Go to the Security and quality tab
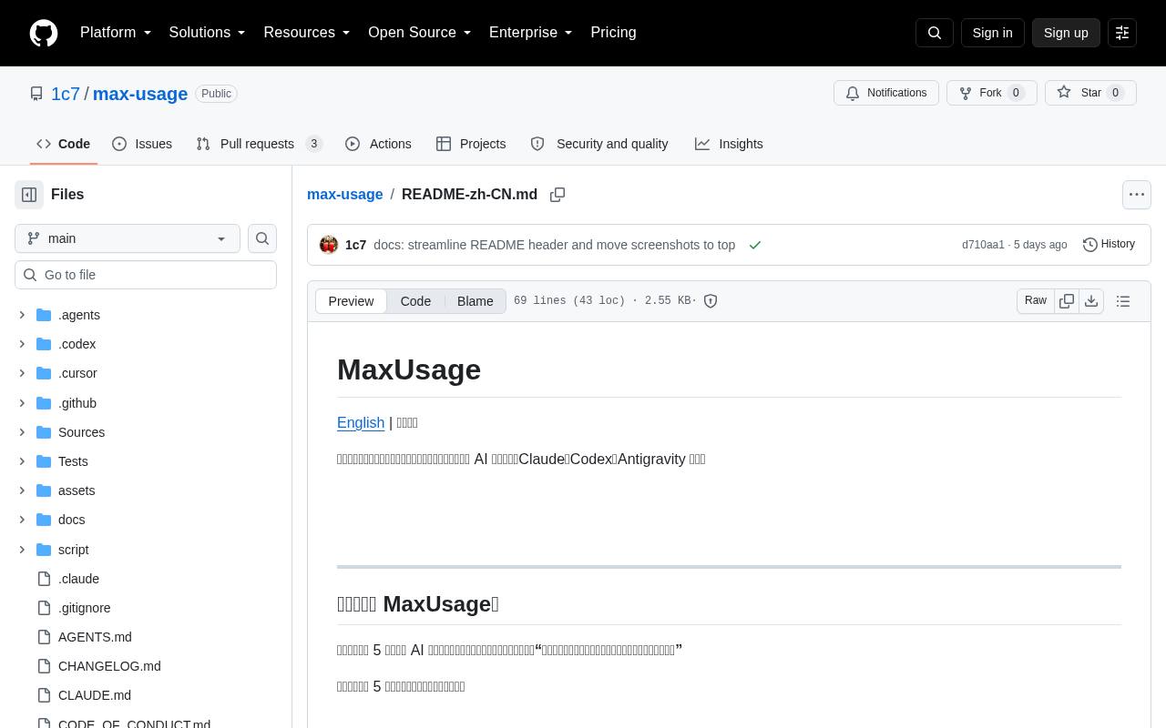 [599, 144]
